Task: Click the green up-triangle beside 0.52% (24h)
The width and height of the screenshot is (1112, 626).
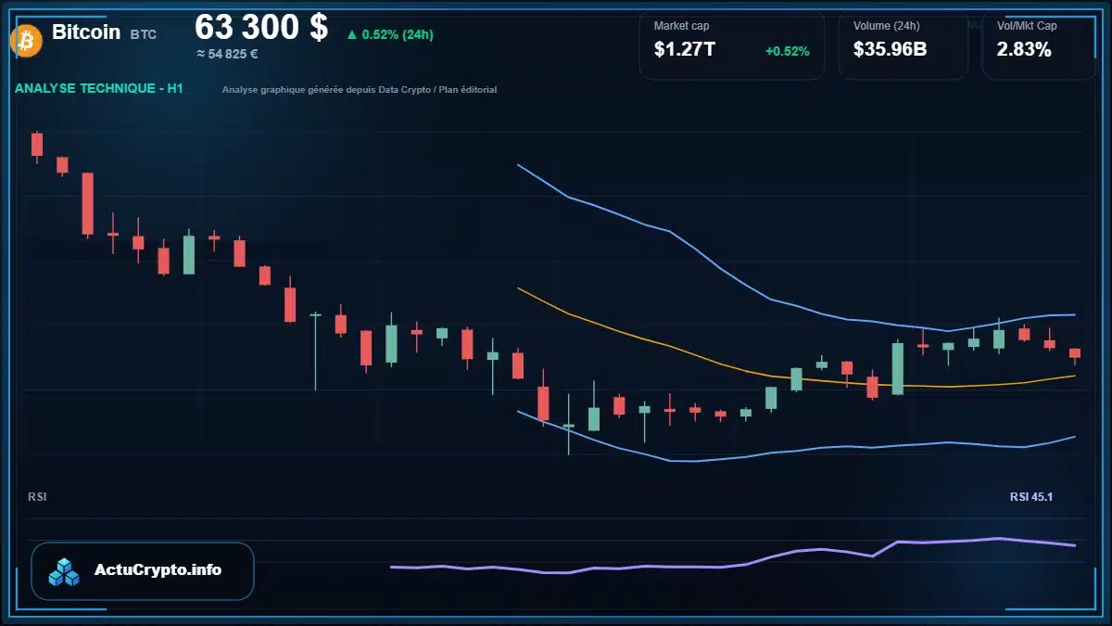Action: pos(351,35)
